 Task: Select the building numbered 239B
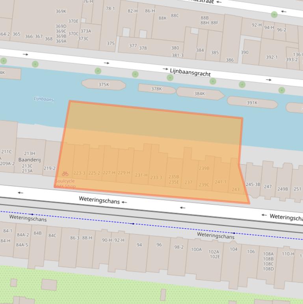(204, 168)
